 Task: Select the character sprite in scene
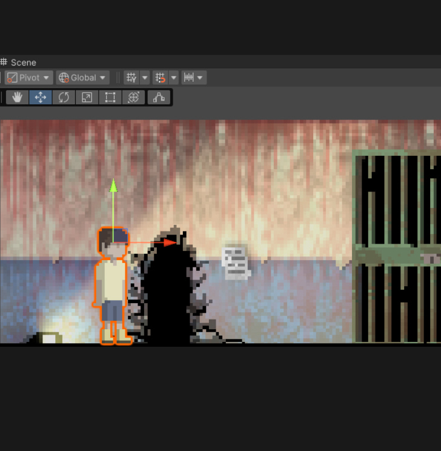[x=113, y=286]
